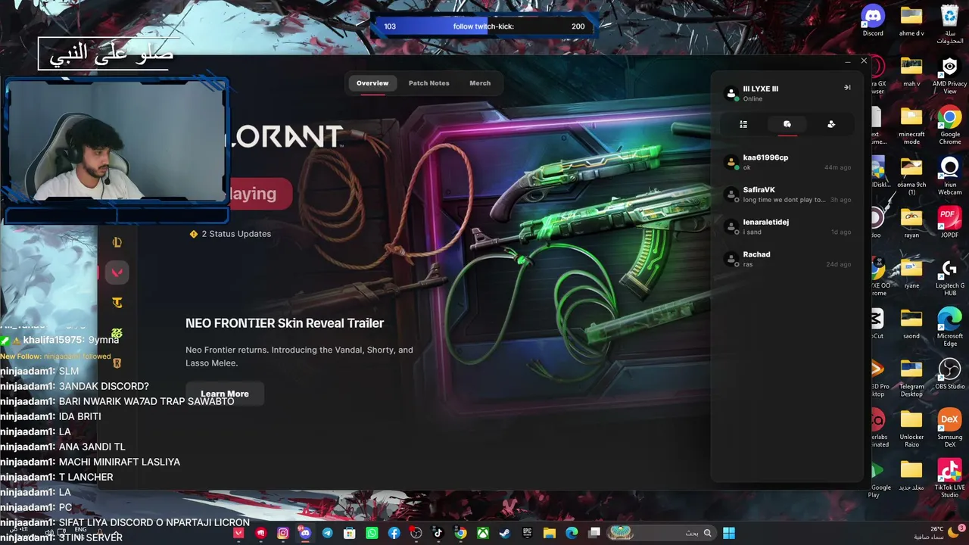The height and width of the screenshot is (545, 969).
Task: Select the Teamfight Tactics sidebar icon
Action: tap(117, 303)
